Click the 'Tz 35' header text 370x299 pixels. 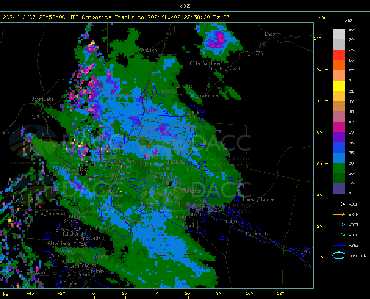point(221,17)
